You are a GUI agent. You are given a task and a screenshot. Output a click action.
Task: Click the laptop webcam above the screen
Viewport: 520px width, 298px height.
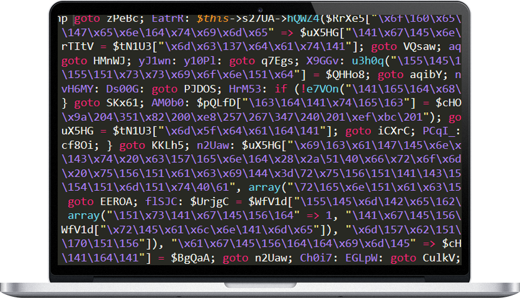(x=260, y=10)
